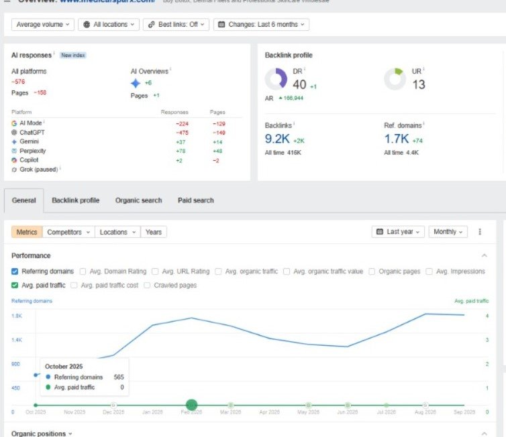Select the Metrics chart view
Screen dimensions: 506x437
(x=27, y=232)
